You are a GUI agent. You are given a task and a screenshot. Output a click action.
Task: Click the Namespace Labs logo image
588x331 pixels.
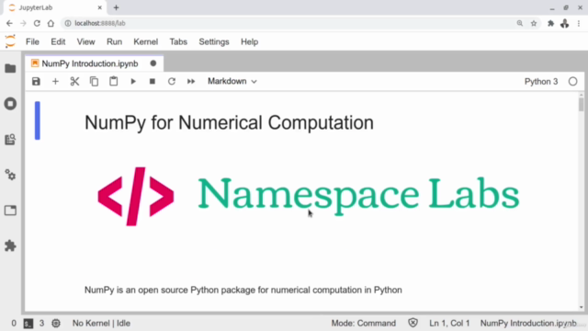[309, 196]
